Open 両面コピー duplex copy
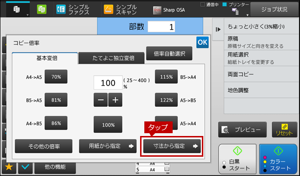This screenshot has width=300, height=176. [262, 74]
